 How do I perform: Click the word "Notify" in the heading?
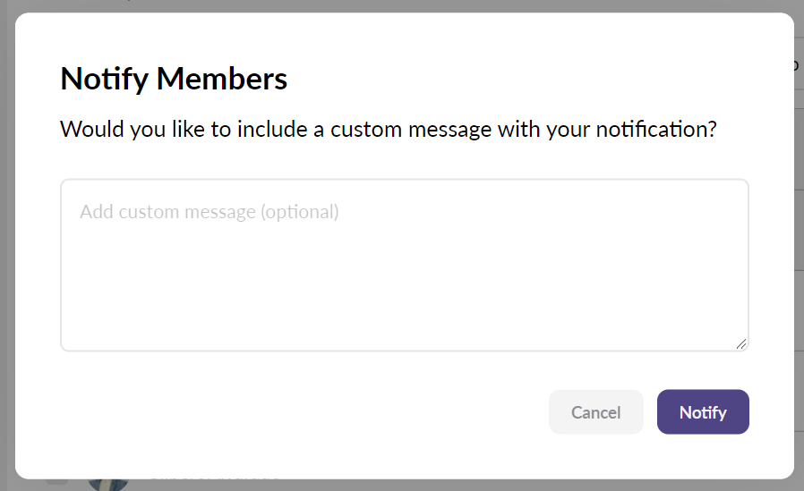(x=105, y=80)
